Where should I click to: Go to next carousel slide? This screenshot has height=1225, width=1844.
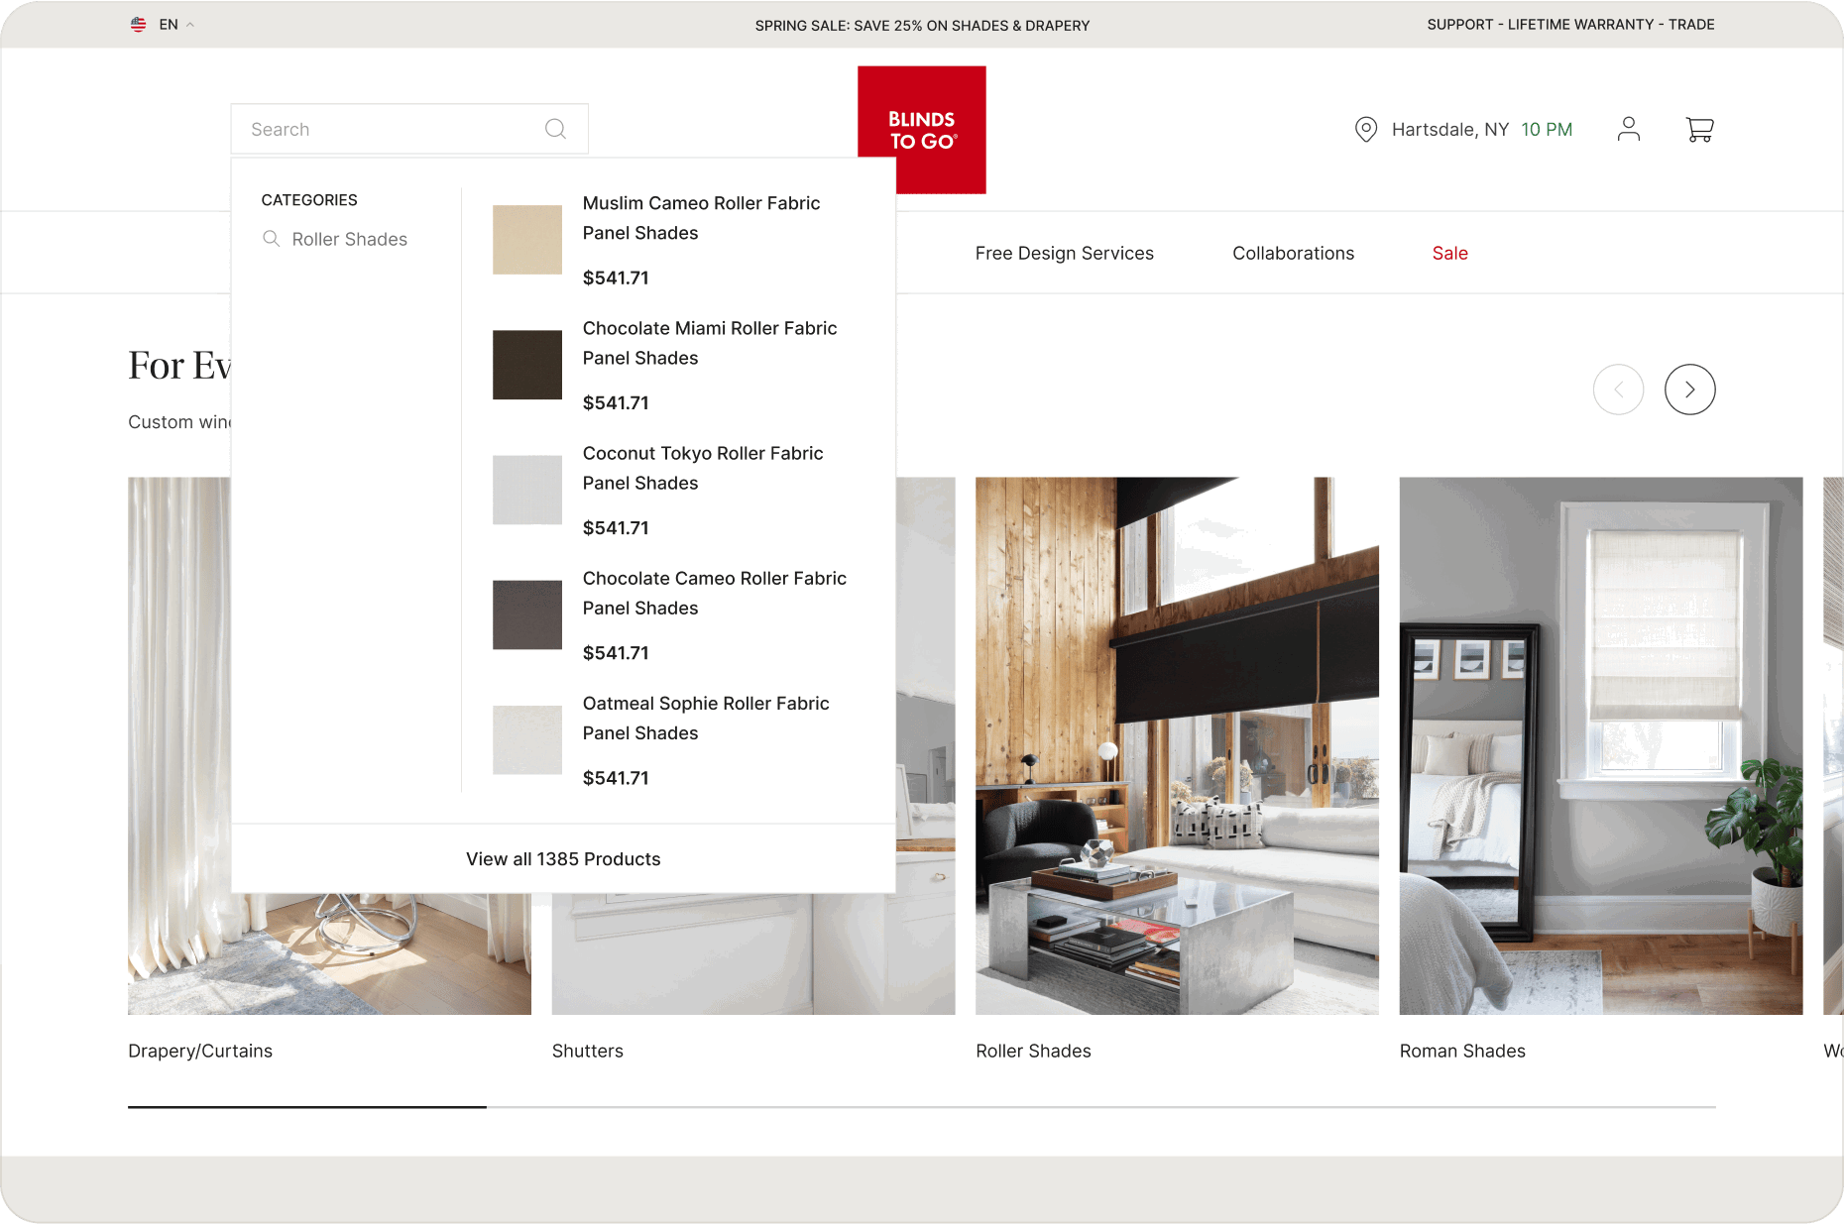[x=1689, y=390]
